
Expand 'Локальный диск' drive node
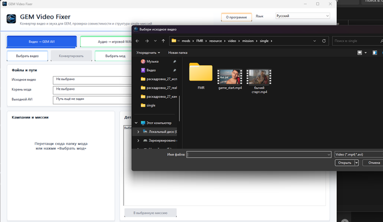click(x=138, y=132)
